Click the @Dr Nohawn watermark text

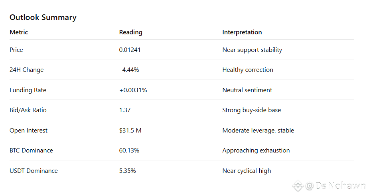(x=336, y=186)
